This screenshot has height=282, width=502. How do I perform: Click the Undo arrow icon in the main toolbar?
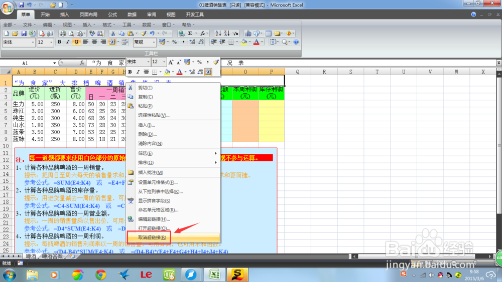coord(152,33)
